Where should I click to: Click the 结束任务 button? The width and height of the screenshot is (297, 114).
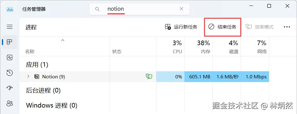point(222,27)
